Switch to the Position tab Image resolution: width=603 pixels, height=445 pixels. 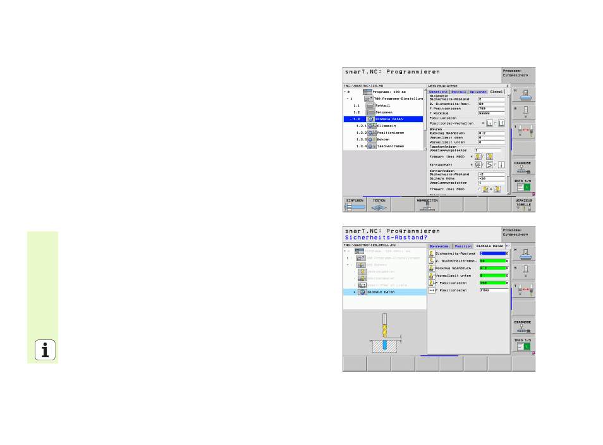tap(463, 246)
